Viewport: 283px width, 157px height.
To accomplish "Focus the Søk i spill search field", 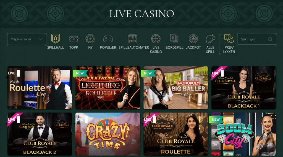I will tap(256, 39).
